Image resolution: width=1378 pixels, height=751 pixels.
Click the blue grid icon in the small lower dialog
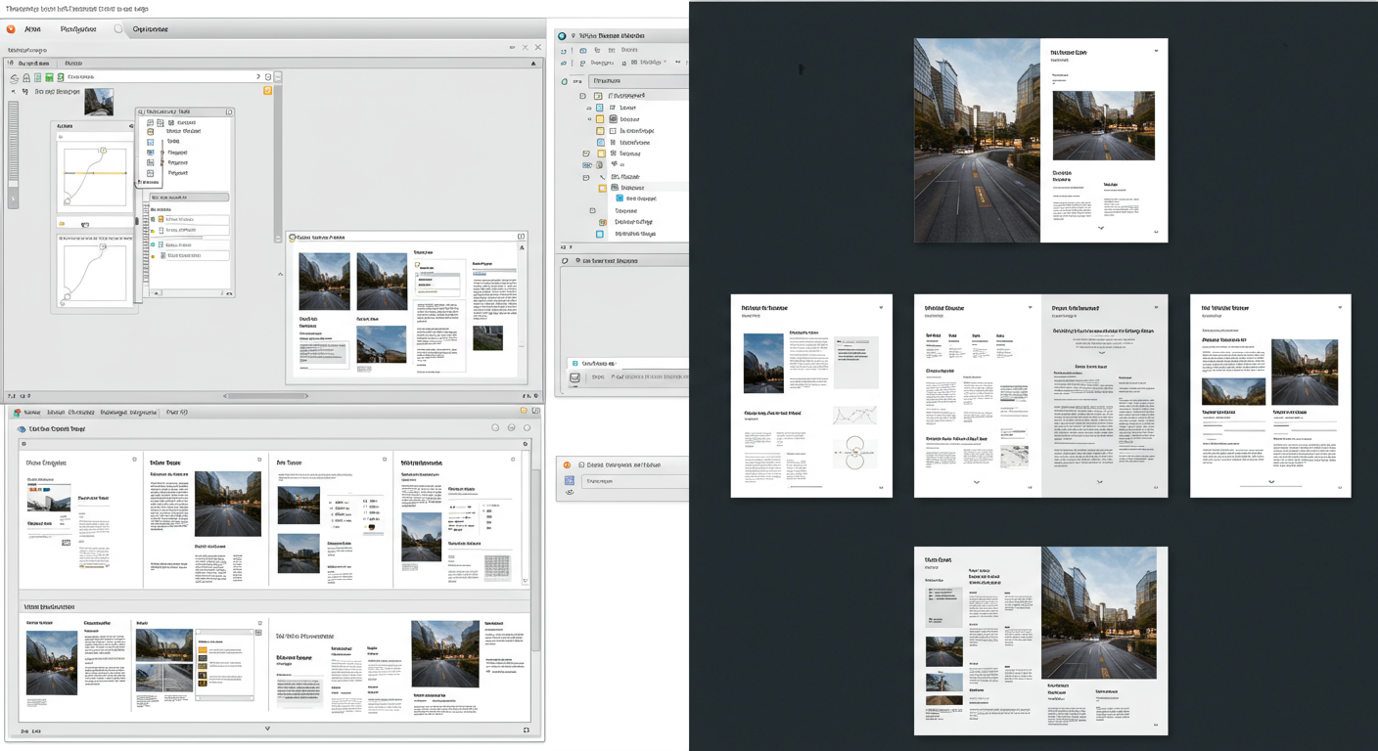569,481
